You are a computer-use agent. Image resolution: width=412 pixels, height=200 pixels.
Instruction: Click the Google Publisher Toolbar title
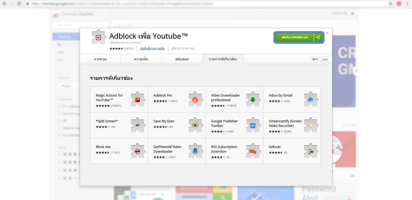[224, 123]
